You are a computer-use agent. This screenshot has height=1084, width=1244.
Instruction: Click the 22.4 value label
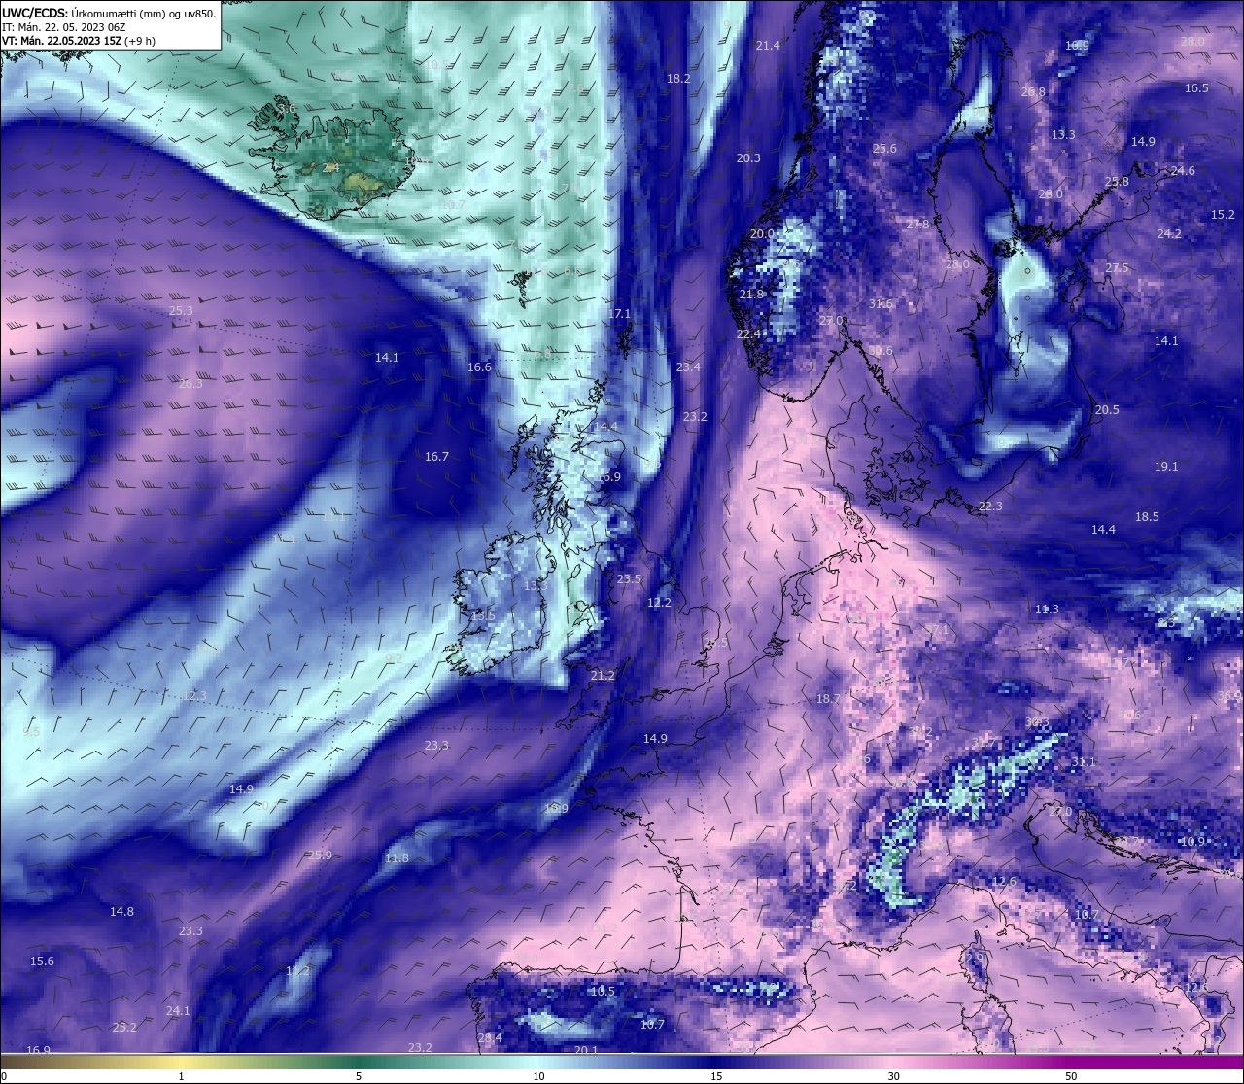(x=748, y=334)
